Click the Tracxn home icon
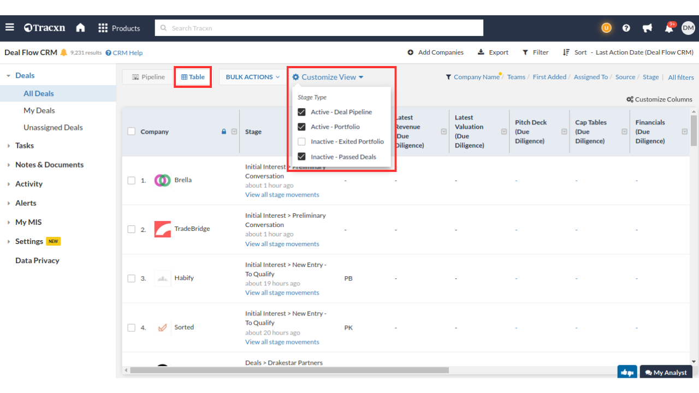 pos(80,28)
